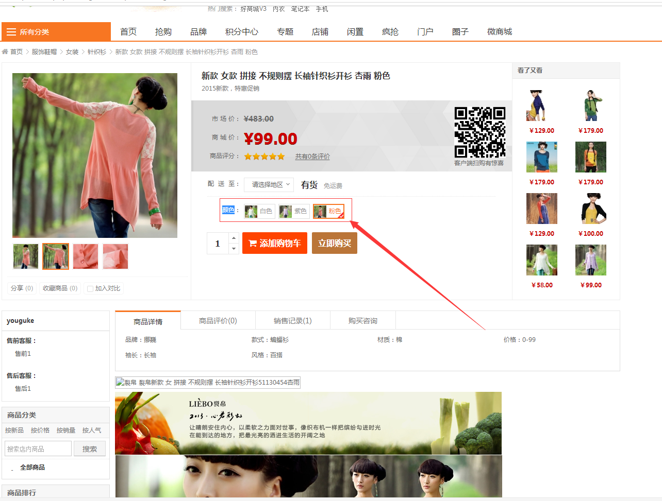Select the orange-bordered gallery thumbnail
The width and height of the screenshot is (662, 501).
(x=56, y=256)
